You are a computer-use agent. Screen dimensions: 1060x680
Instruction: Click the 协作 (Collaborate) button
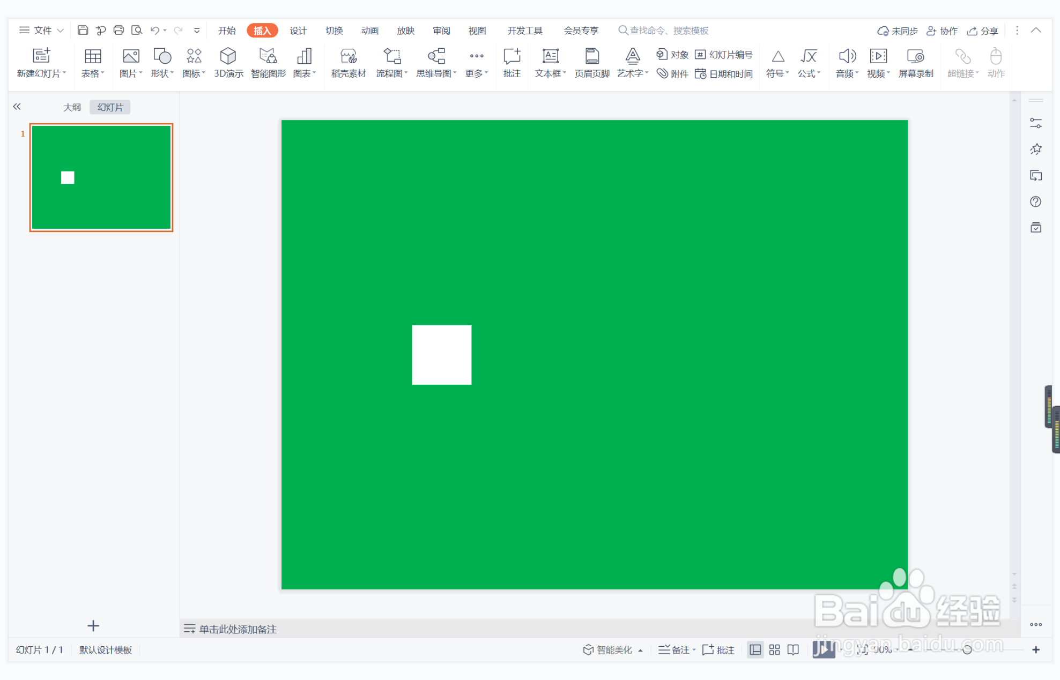tap(942, 31)
